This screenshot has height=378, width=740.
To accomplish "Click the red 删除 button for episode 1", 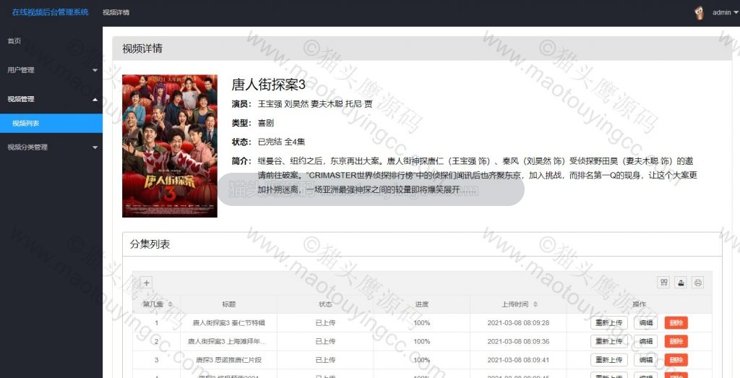I will pos(676,323).
